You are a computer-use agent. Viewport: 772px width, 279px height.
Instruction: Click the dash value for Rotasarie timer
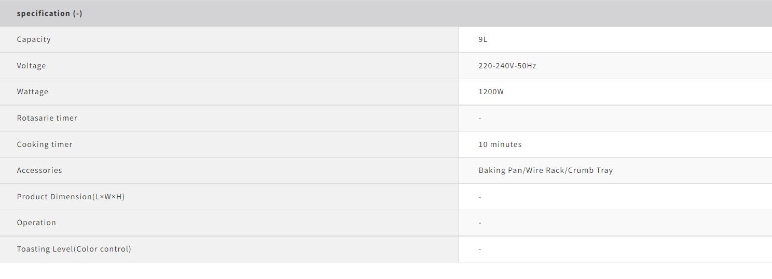pos(480,119)
